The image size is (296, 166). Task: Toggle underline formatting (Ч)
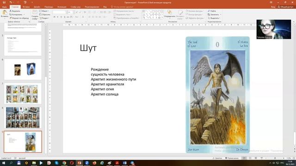pos(61,17)
